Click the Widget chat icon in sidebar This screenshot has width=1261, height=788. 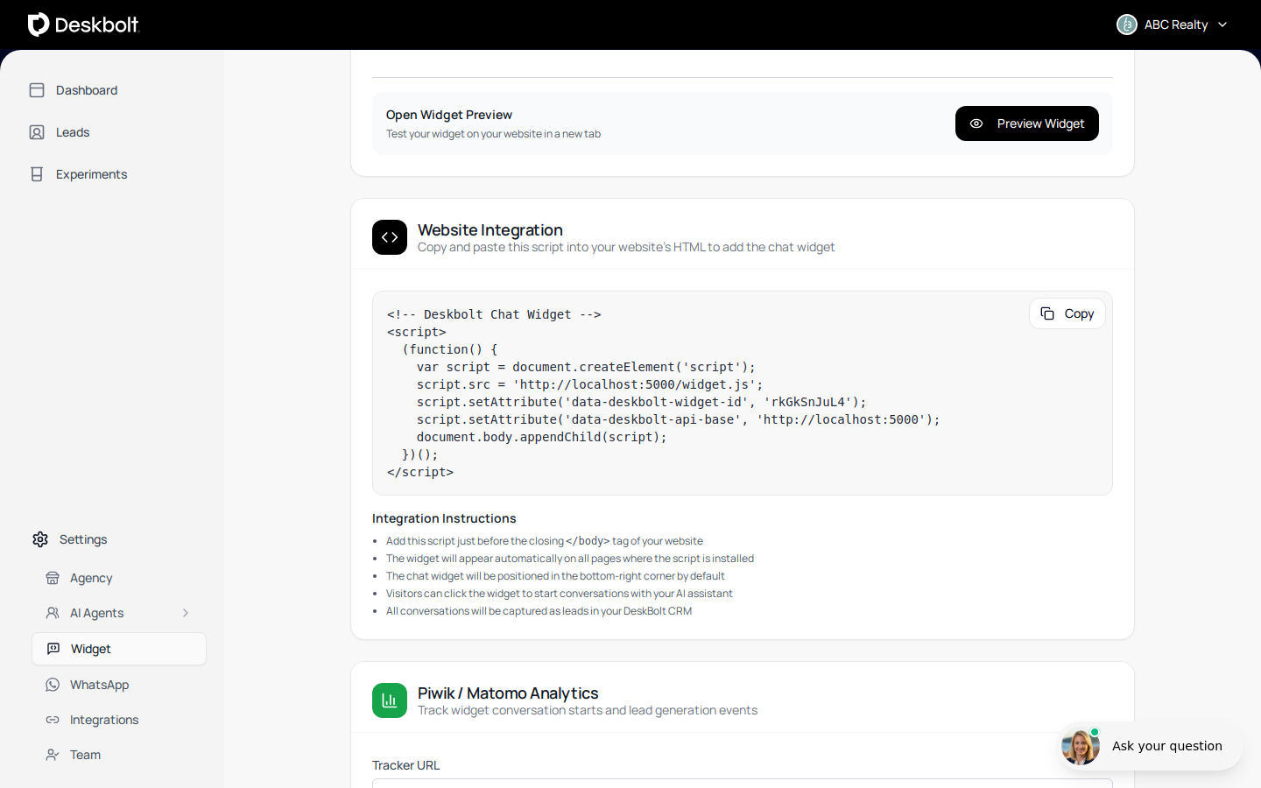tap(53, 649)
